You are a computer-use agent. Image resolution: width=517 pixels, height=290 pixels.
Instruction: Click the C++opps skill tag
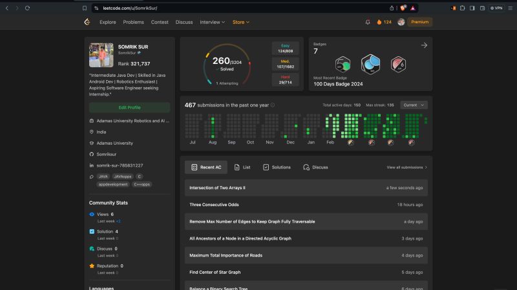tap(142, 185)
